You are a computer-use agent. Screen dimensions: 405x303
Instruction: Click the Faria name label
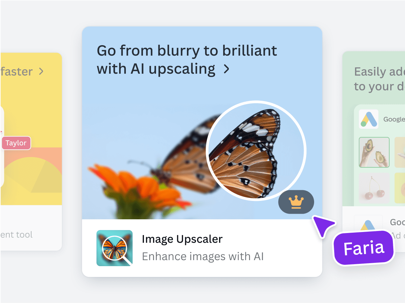[x=363, y=247]
